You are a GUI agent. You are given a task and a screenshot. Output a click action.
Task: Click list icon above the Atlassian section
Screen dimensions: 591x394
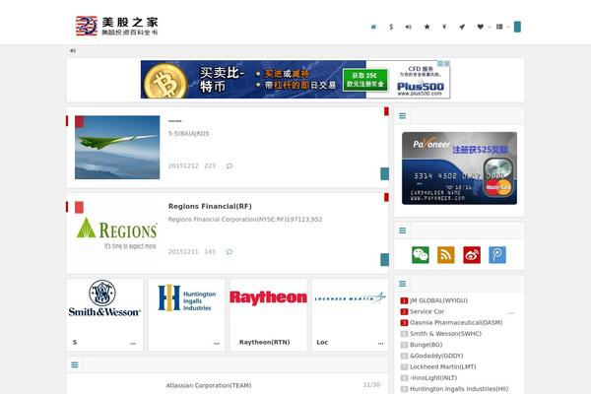[x=75, y=364]
